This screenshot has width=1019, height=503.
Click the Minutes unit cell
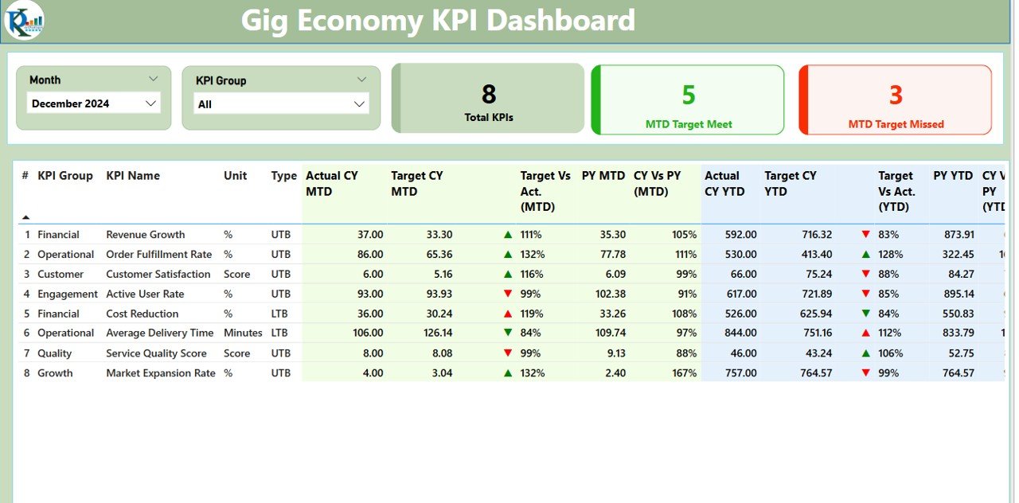[243, 333]
